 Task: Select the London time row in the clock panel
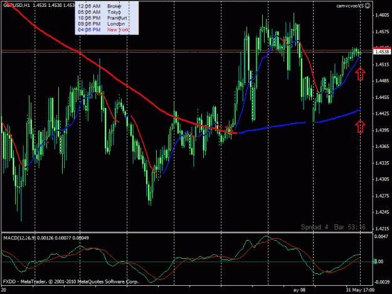(x=101, y=24)
